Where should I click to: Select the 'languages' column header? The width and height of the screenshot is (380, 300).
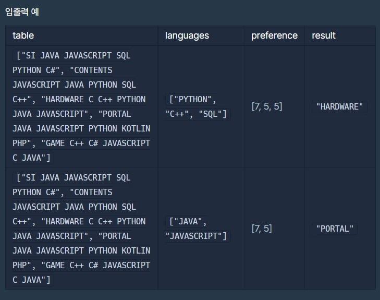pos(187,35)
